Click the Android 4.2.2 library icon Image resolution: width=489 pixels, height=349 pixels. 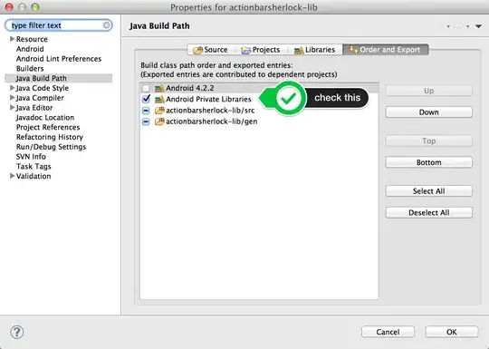(159, 88)
